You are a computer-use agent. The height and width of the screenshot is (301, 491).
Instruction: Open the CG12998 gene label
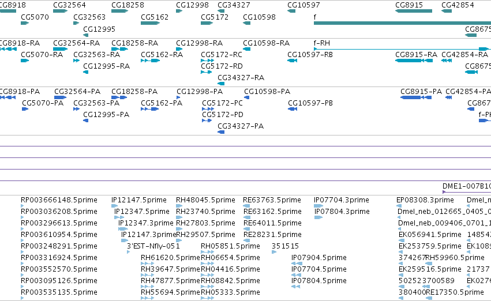click(x=192, y=5)
